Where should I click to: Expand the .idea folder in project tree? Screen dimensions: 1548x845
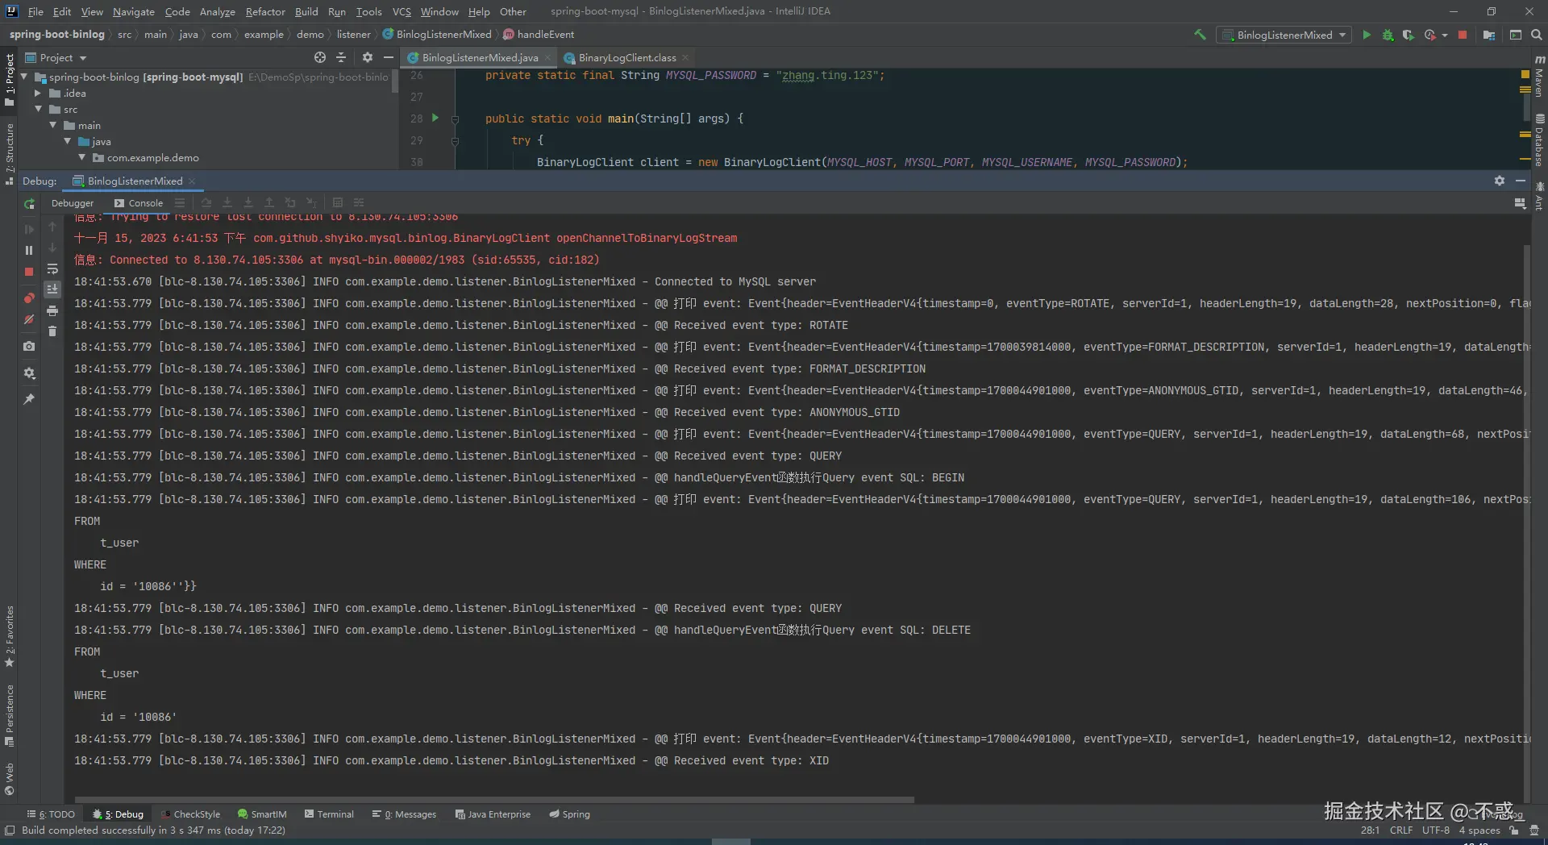(x=38, y=94)
